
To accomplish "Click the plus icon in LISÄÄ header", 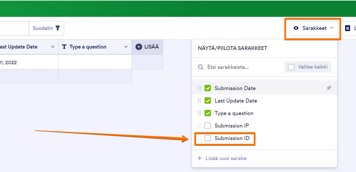I will click(139, 47).
